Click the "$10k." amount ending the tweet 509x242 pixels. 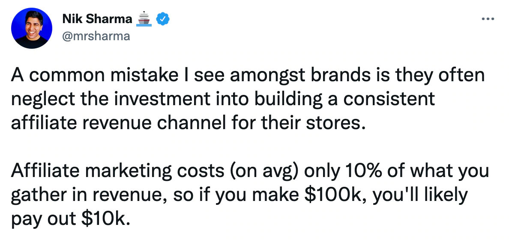click(104, 219)
